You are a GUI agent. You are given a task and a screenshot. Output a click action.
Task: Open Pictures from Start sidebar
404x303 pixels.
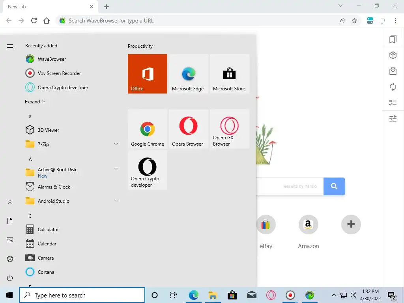point(10,240)
